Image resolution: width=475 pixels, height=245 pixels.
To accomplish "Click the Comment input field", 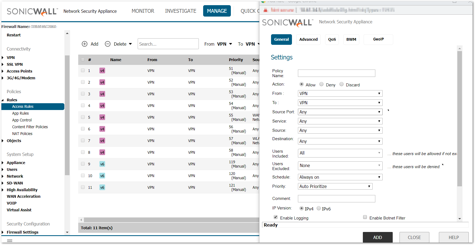I will [336, 199].
